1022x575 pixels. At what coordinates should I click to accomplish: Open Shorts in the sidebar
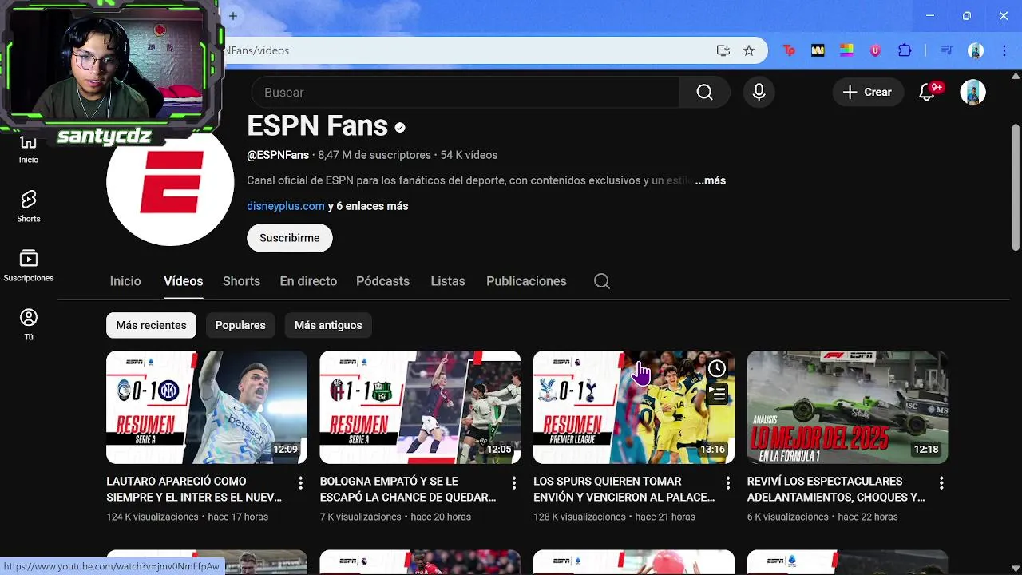29,206
